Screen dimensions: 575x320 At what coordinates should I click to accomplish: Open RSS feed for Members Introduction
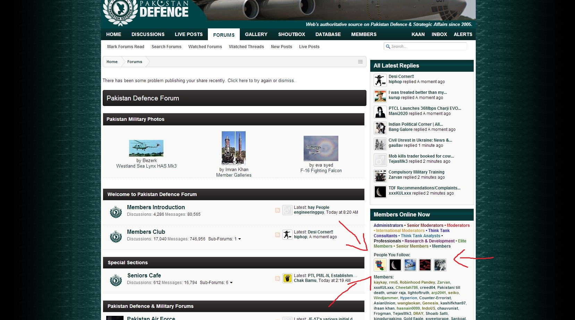(x=278, y=210)
